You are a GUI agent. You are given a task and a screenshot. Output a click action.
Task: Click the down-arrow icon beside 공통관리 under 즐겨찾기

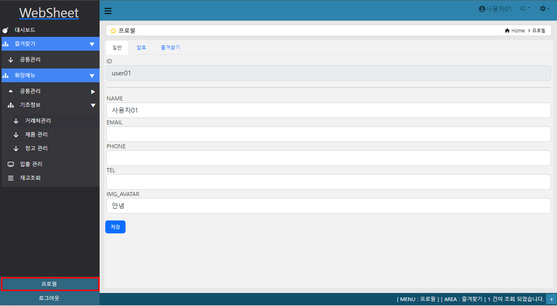click(11, 60)
